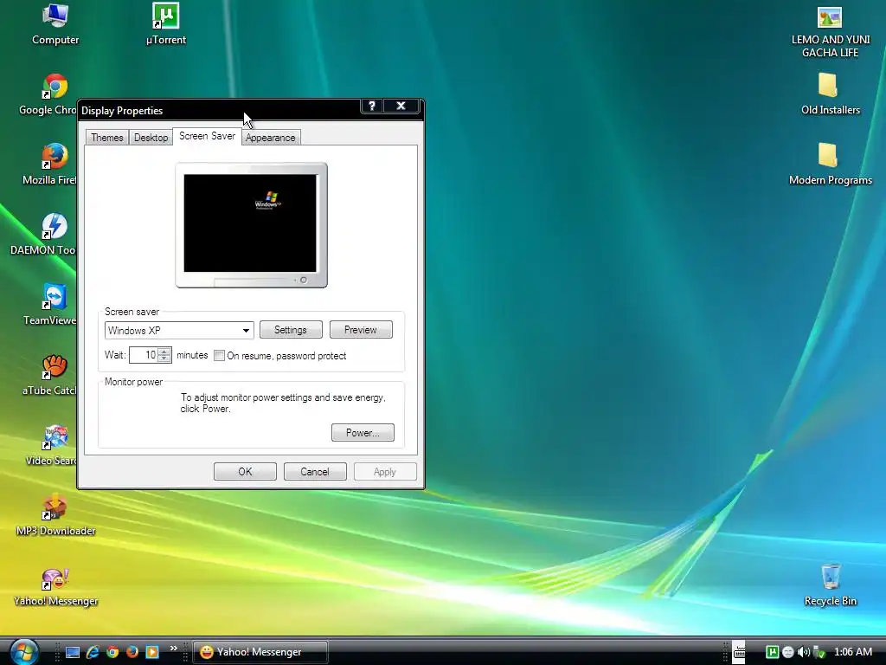Select the Screen Saver tab
Viewport: 886px width, 665px height.
207,136
